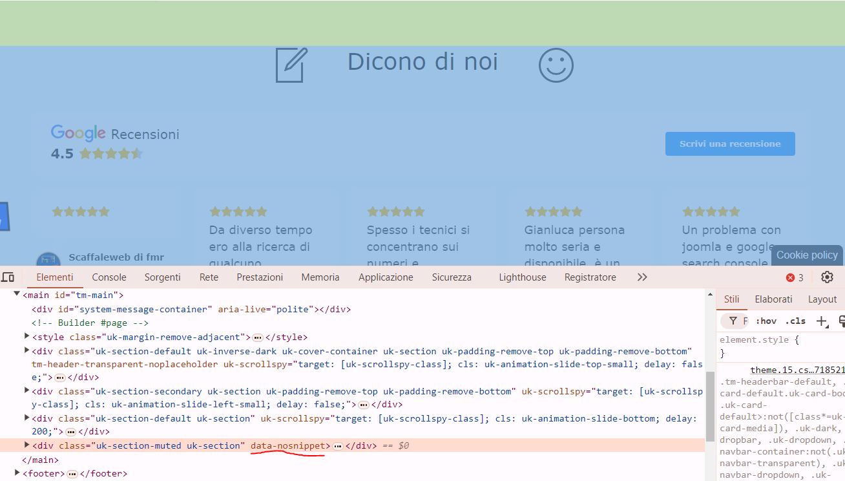Toggle the :hov pseudo-class panel
Viewport: 845px width, 481px height.
point(766,321)
